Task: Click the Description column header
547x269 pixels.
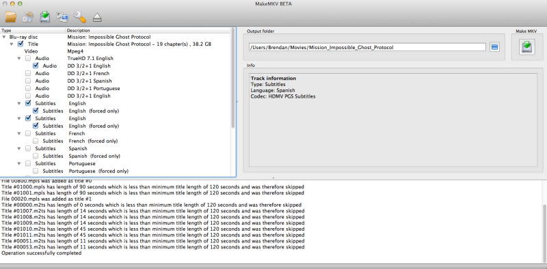Action: point(148,30)
